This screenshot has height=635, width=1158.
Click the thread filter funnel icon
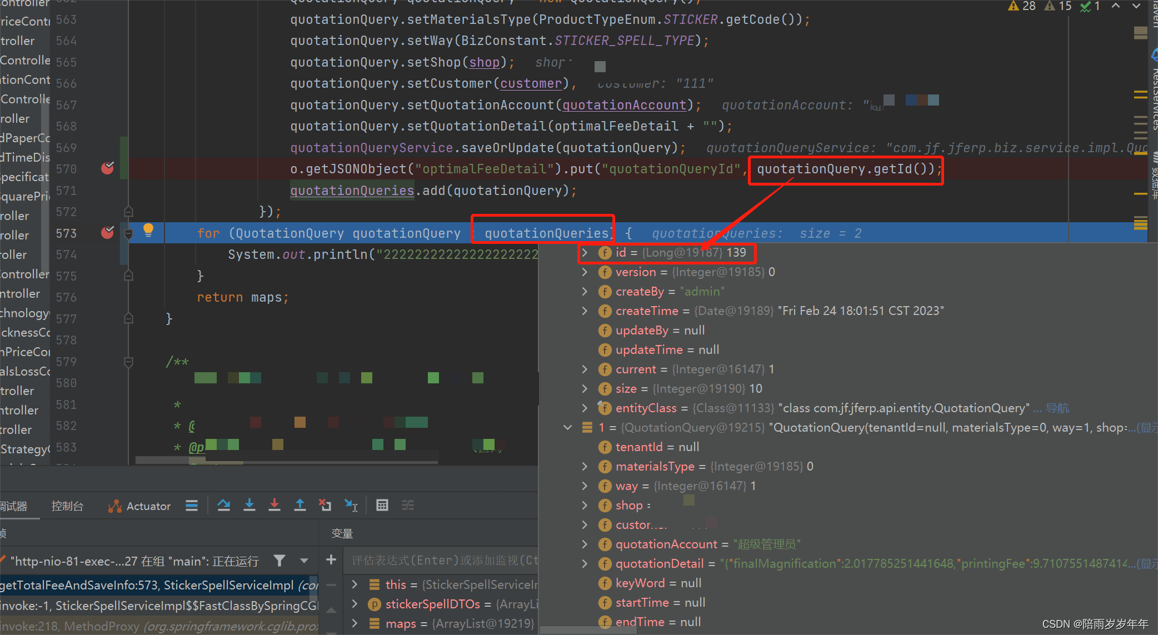click(x=279, y=561)
